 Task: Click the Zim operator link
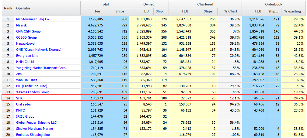[x=19, y=74]
